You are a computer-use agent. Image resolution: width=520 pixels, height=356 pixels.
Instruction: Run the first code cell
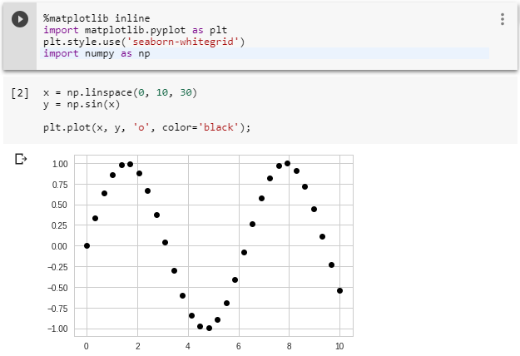pyautogui.click(x=20, y=19)
